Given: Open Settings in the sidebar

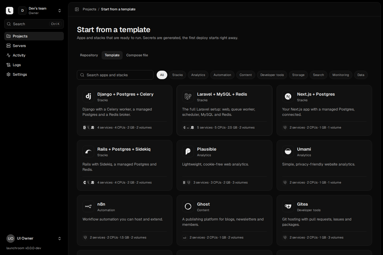Looking at the screenshot, I should coord(34,74).
